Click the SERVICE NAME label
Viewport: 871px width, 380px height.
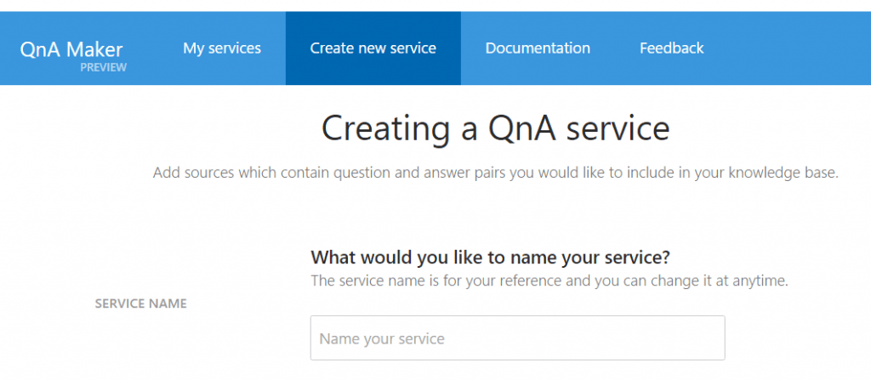click(x=140, y=303)
